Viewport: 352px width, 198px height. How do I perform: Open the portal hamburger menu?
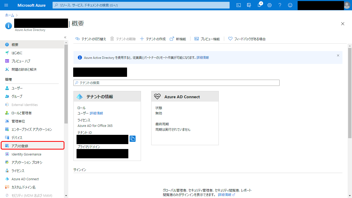(x=6, y=5)
